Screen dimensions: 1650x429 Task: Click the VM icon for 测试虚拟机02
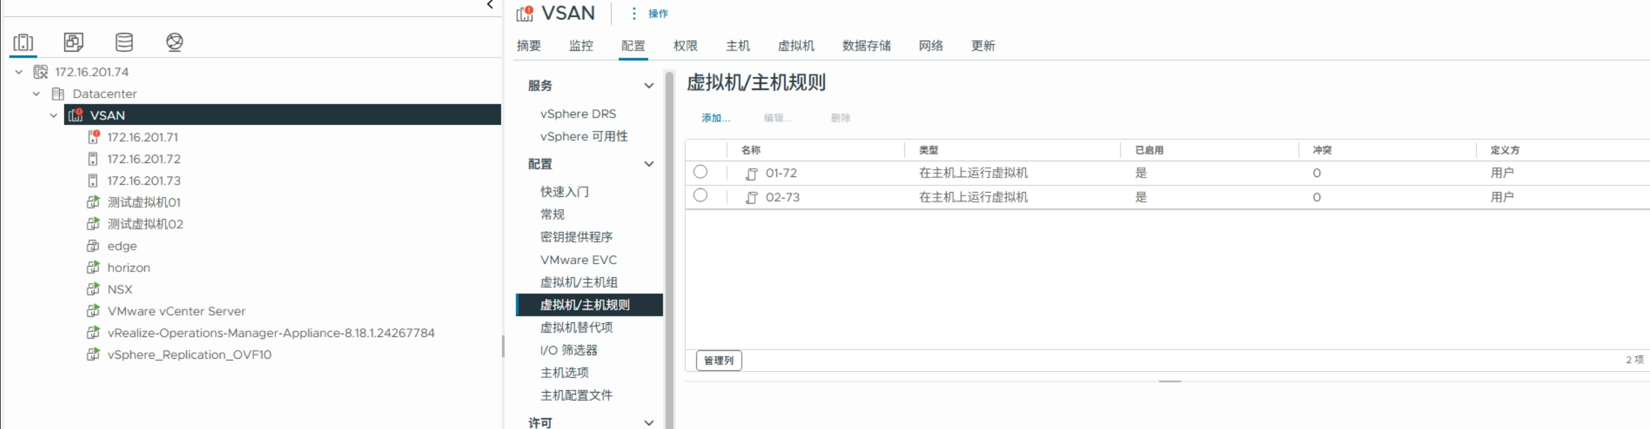point(93,224)
